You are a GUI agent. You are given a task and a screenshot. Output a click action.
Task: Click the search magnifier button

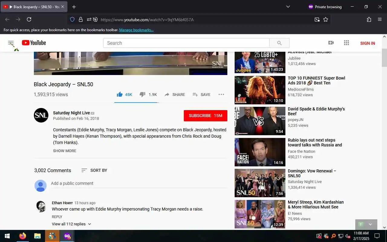point(279,43)
